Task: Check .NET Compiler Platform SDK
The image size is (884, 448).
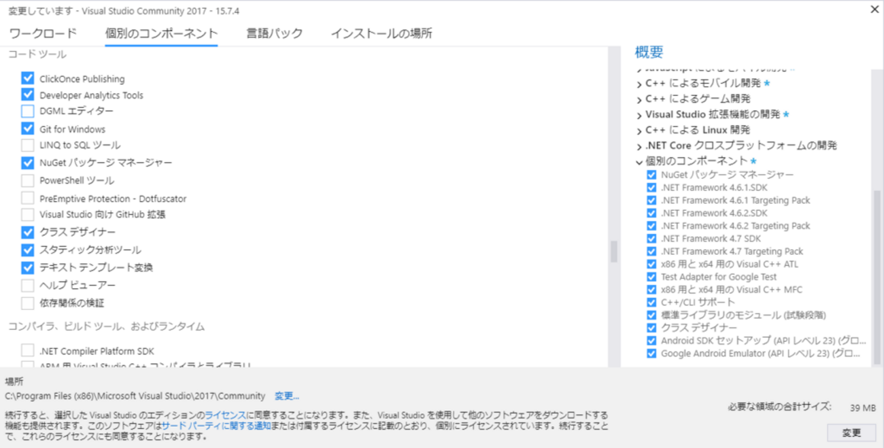Action: click(27, 351)
